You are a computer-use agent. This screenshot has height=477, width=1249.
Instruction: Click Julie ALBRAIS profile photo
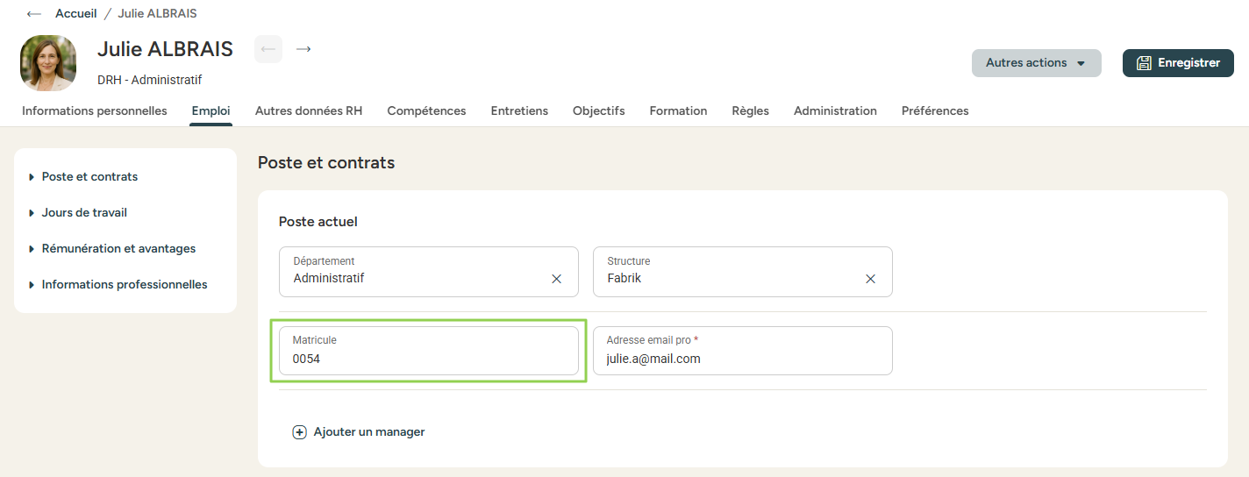[48, 63]
